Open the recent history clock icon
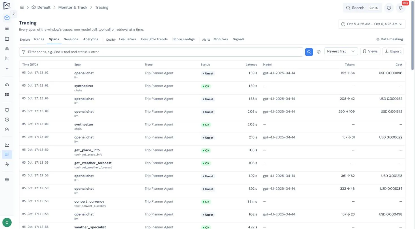 389,8
